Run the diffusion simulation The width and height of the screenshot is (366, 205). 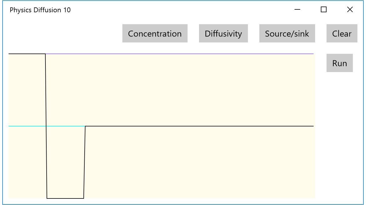tap(339, 63)
